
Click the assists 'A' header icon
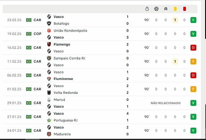point(166,9)
